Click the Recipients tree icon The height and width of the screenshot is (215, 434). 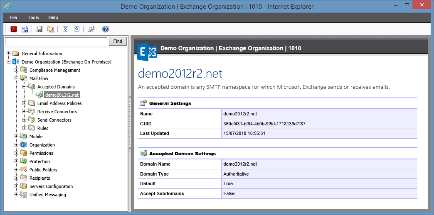(x=24, y=178)
